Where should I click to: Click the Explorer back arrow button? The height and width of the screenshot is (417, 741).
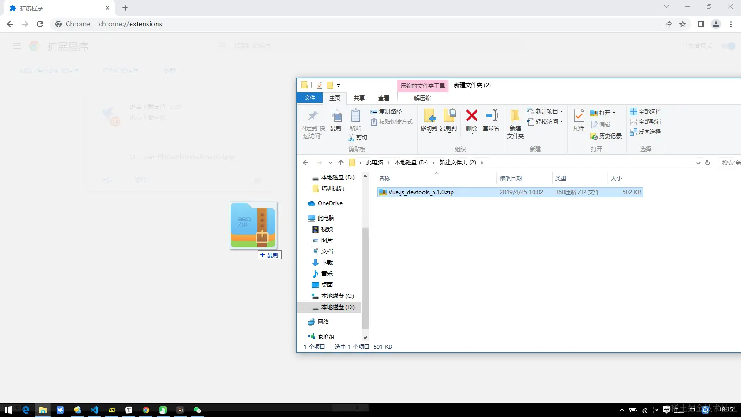[x=306, y=163]
